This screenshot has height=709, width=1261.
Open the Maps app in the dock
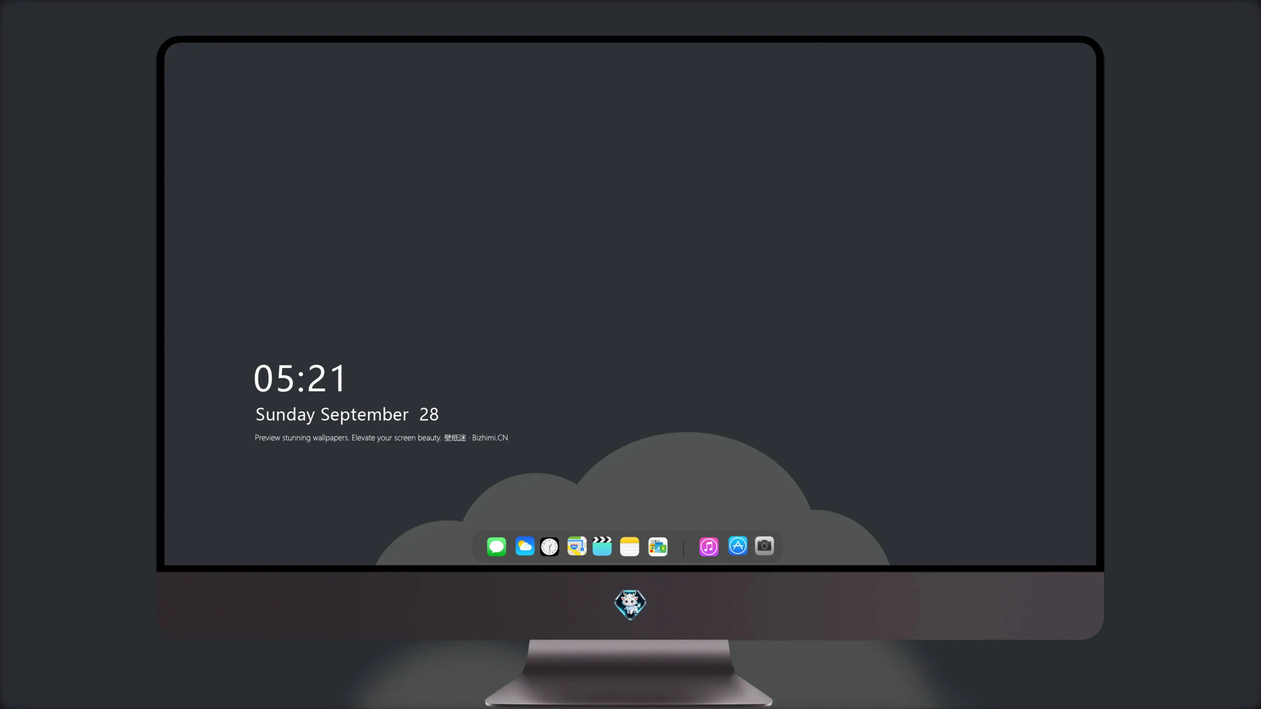(x=577, y=546)
